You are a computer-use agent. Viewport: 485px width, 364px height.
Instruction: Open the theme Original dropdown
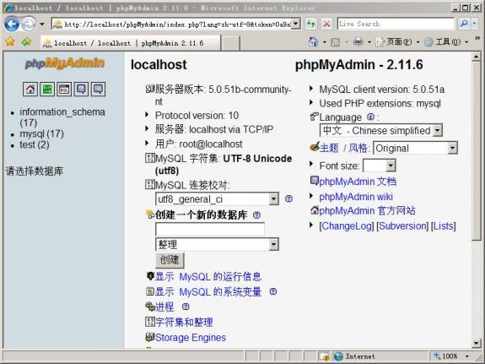click(x=452, y=148)
